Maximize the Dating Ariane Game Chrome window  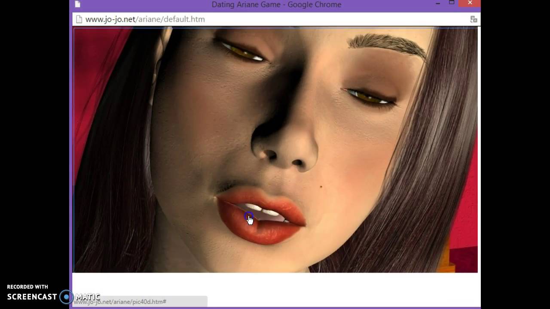point(452,3)
